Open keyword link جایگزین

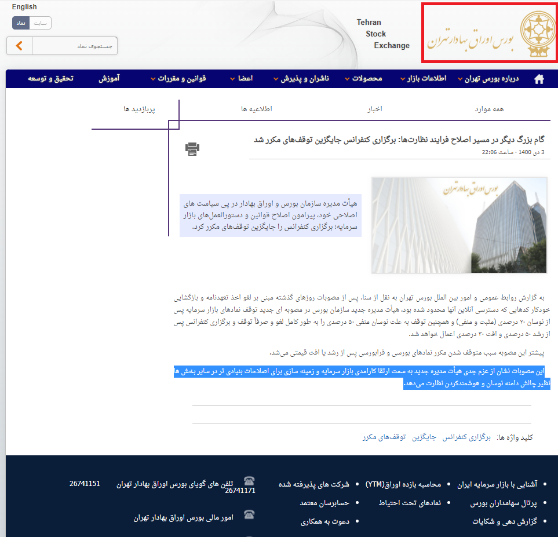(424, 437)
